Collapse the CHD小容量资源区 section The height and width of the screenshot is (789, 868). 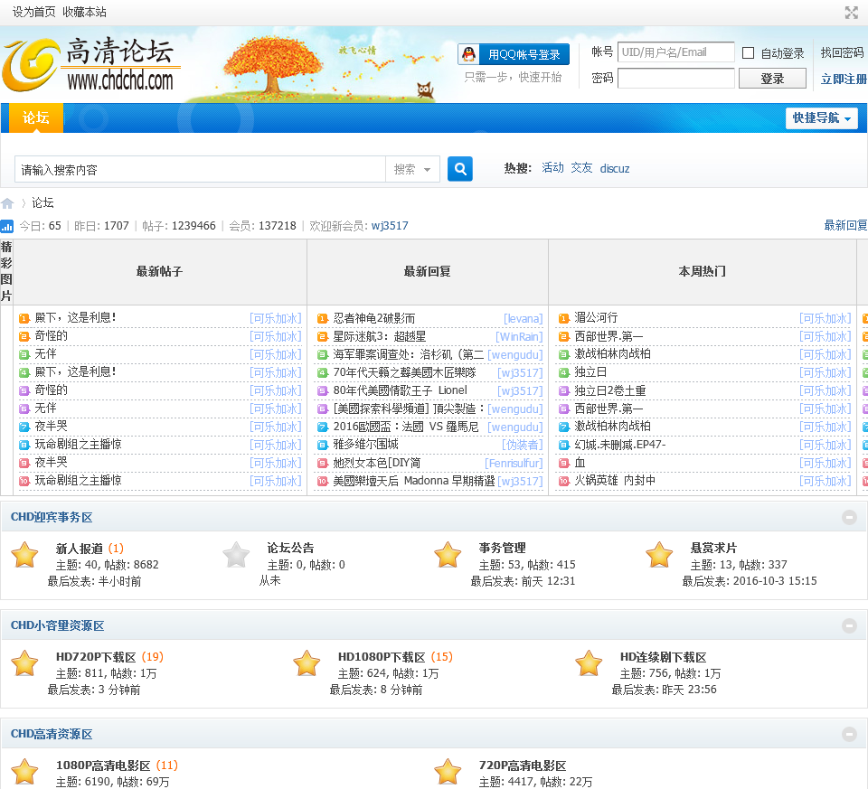pos(849,626)
